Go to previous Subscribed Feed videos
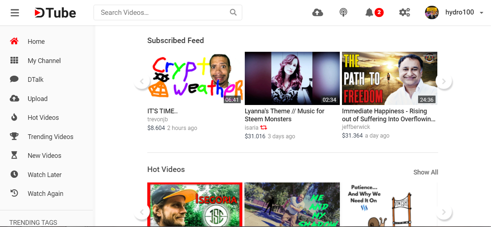This screenshot has width=491, height=227. coord(142,81)
